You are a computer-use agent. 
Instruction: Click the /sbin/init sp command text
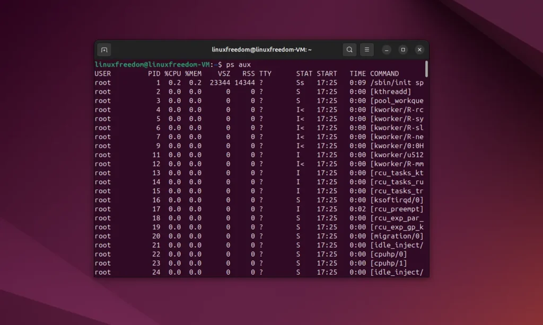(397, 83)
